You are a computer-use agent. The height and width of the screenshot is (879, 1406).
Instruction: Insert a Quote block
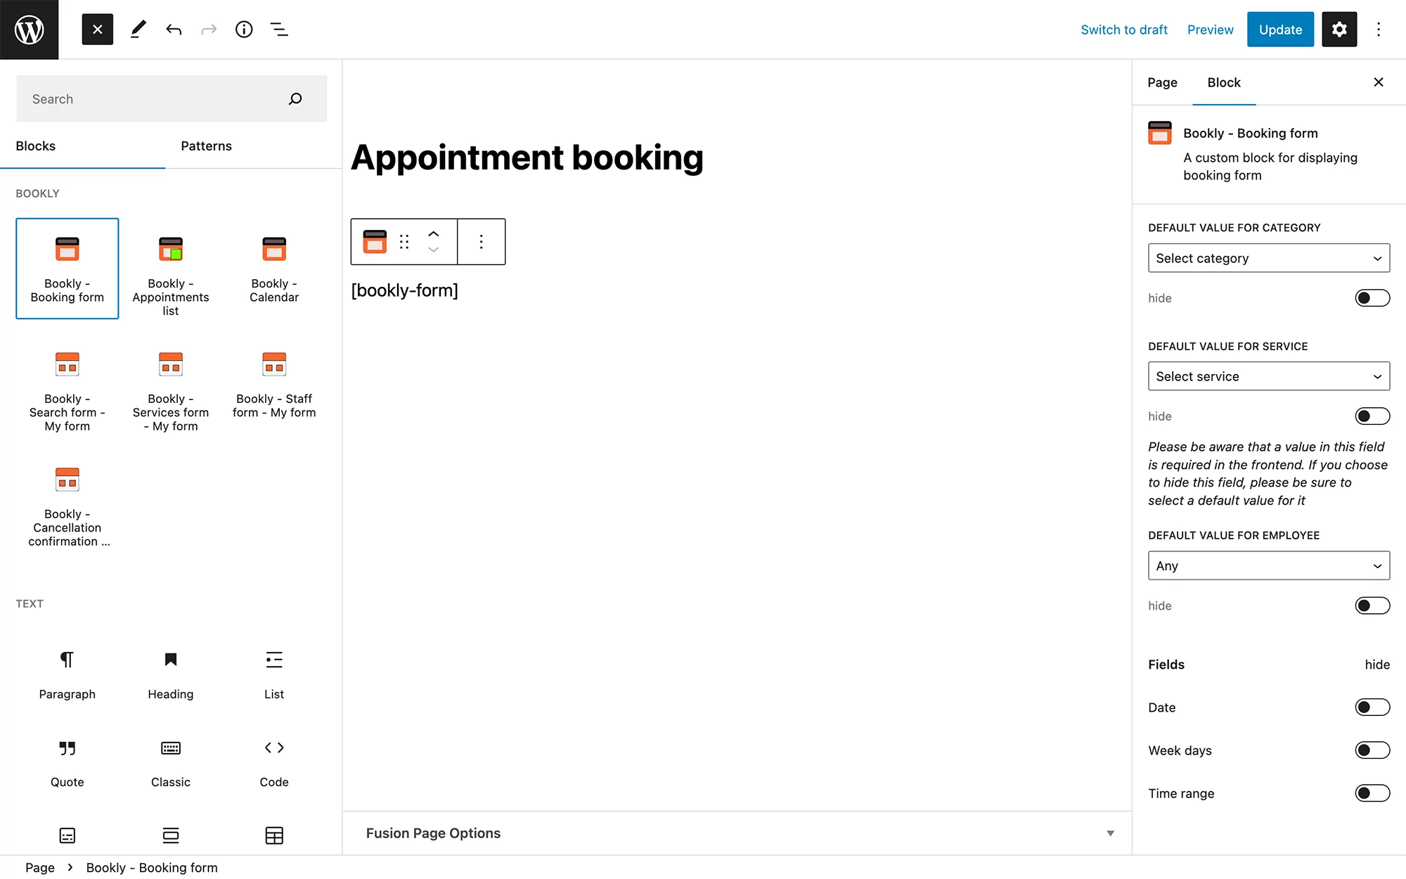pos(67,762)
